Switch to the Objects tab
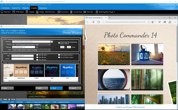The height and width of the screenshot is (110, 178). (25, 8)
